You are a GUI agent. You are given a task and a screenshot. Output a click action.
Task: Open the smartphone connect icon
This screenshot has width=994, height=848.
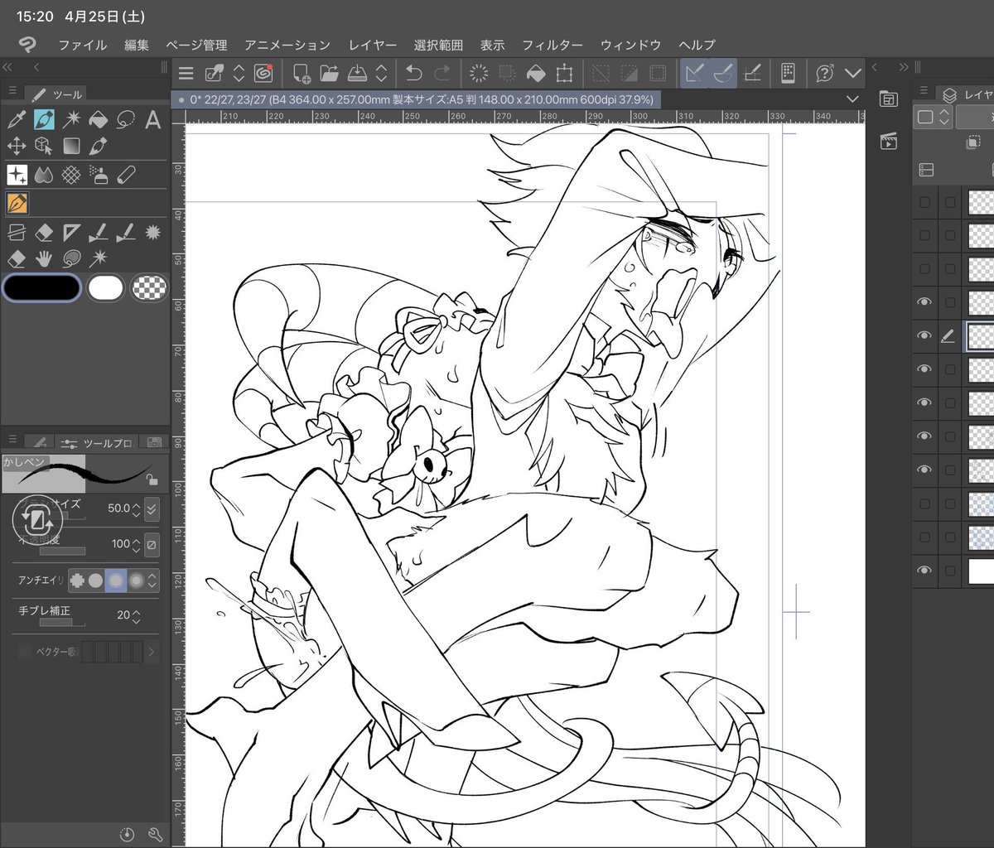pos(788,73)
